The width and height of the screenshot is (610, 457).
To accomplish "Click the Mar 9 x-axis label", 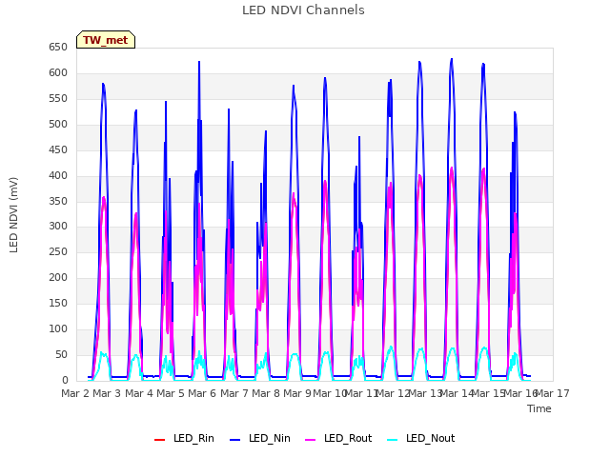I will tap(297, 393).
